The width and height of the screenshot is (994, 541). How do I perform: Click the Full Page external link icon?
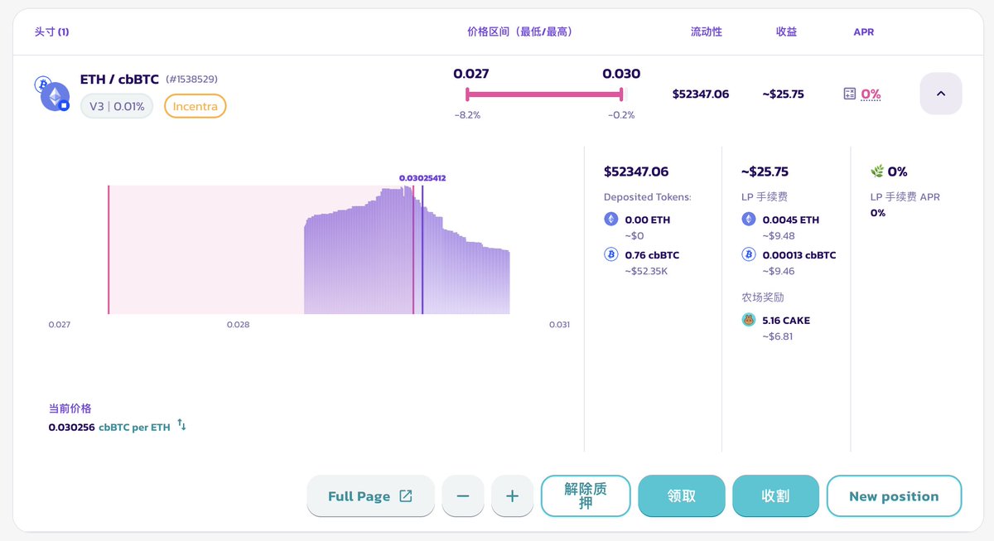[406, 496]
